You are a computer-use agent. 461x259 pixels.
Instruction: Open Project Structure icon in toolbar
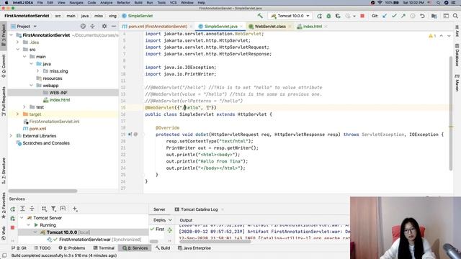[x=434, y=16]
